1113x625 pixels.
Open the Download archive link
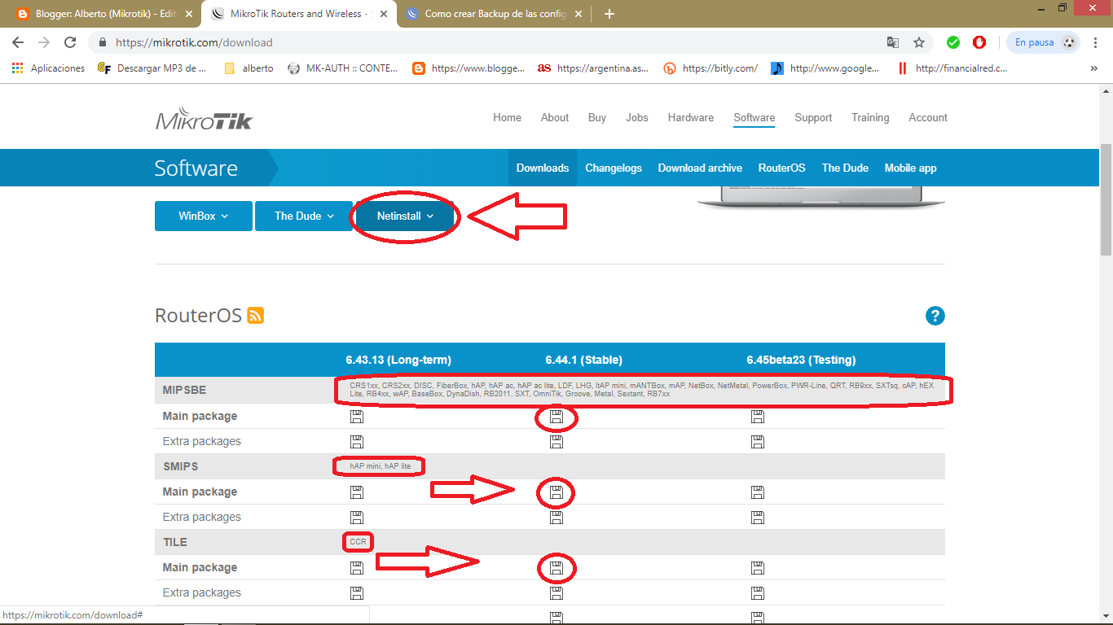[700, 168]
